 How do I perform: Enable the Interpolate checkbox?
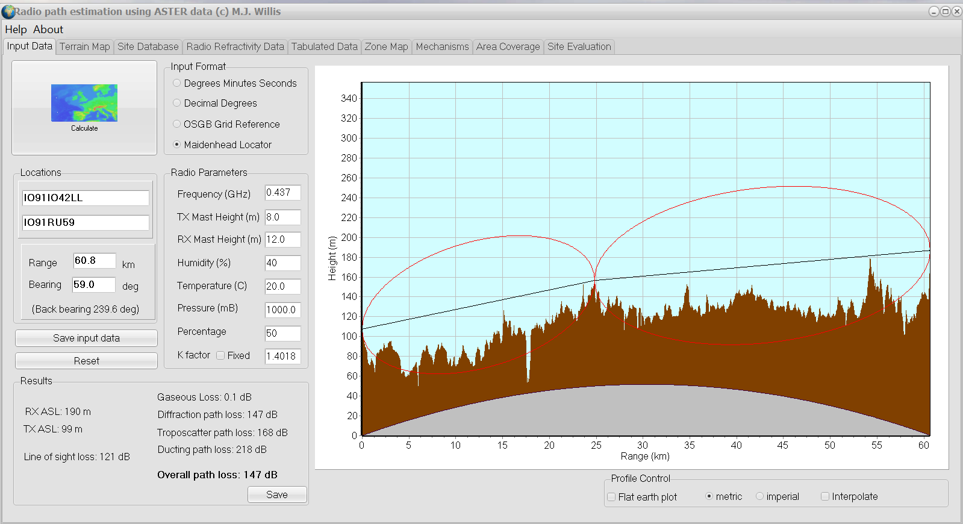(825, 496)
